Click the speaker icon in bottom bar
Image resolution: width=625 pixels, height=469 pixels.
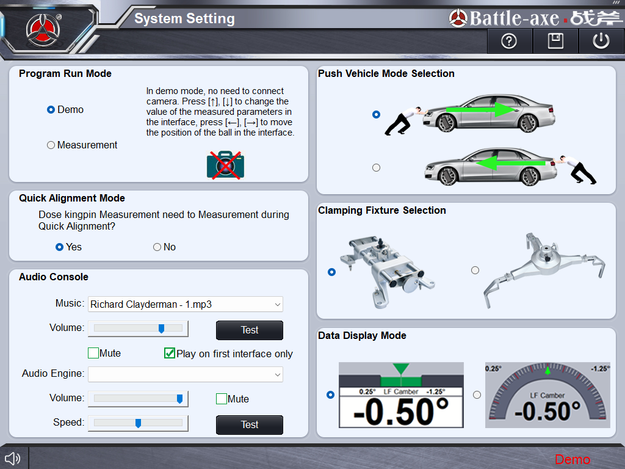[x=13, y=459]
